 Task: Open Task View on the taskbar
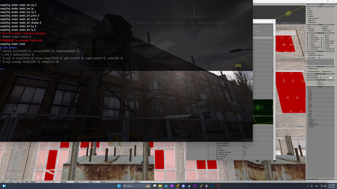(154, 186)
